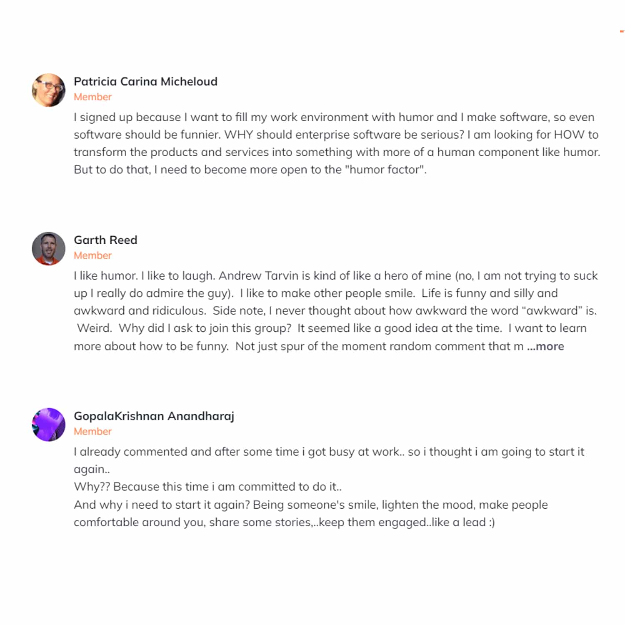Select Member label under GopalaKrishnan Anandharaj

pos(92,431)
